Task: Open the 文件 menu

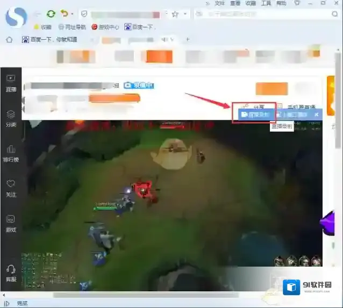Action: pos(219,3)
